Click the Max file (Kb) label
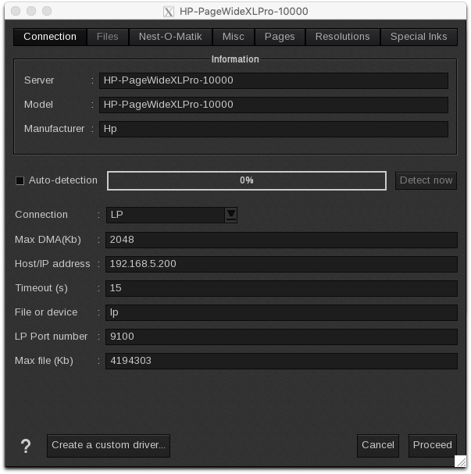Viewport: 471px width, 474px height. (x=45, y=361)
